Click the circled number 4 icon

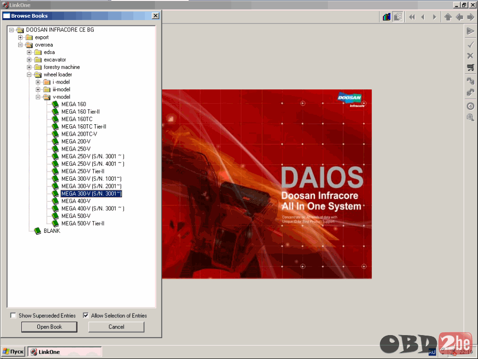pyautogui.click(x=470, y=106)
